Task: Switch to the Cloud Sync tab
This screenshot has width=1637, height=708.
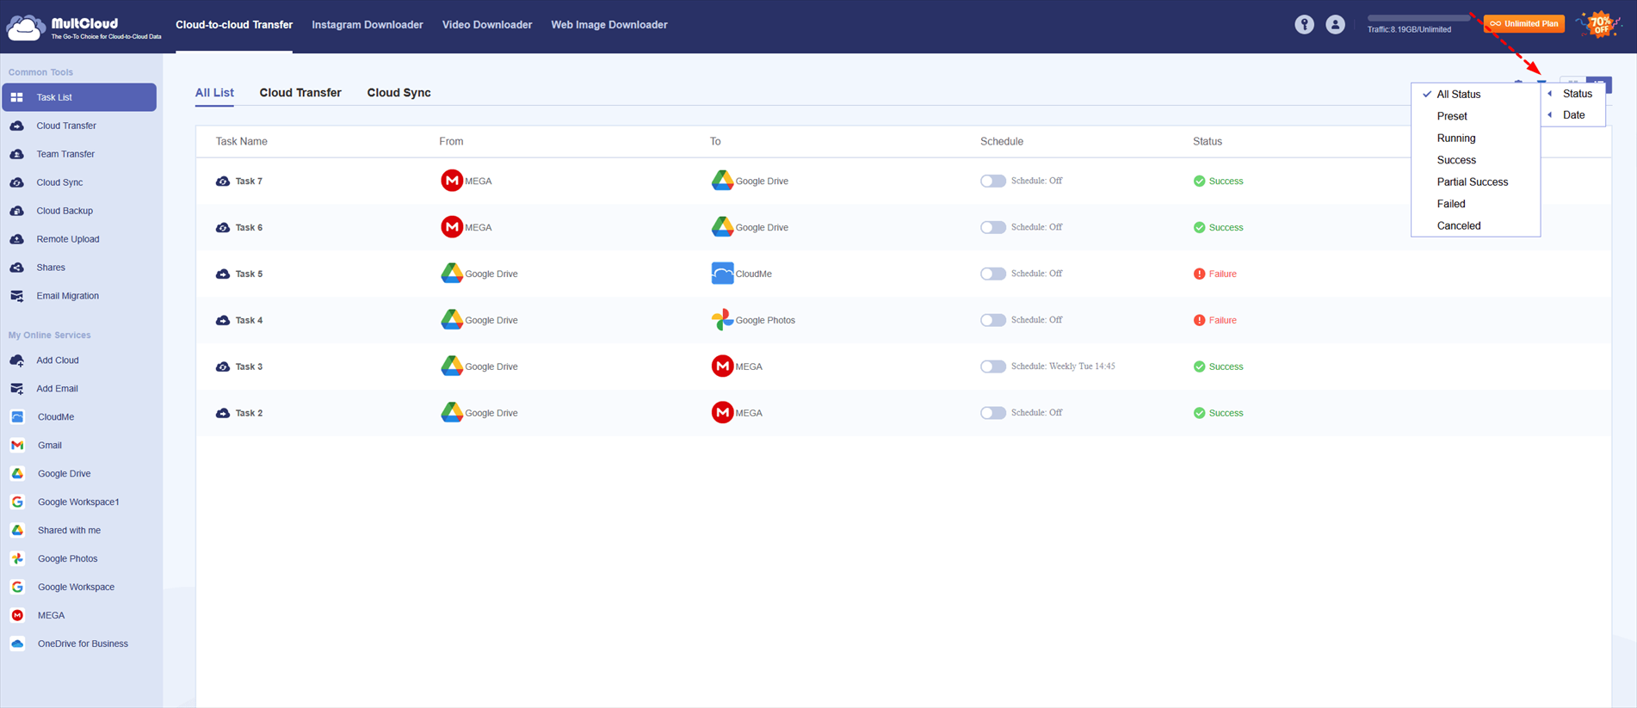Action: (398, 93)
